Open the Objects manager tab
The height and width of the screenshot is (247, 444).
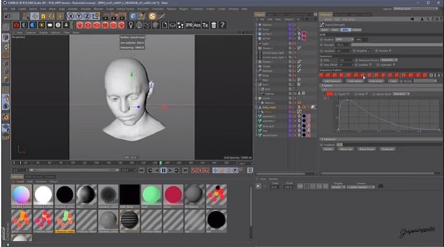[260, 14]
